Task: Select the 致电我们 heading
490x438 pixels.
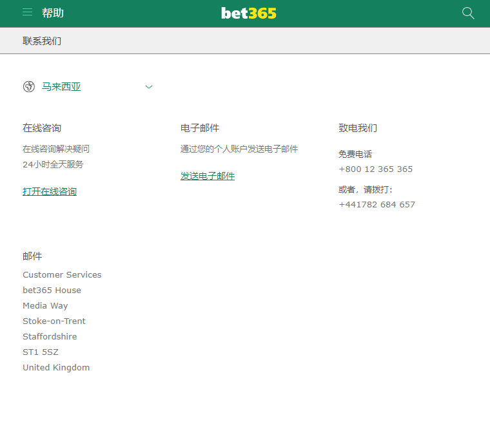Action: tap(358, 128)
